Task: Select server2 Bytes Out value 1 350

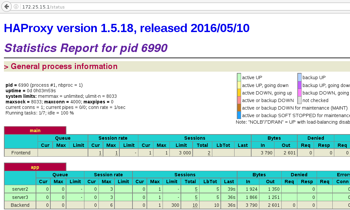Action: point(274,189)
